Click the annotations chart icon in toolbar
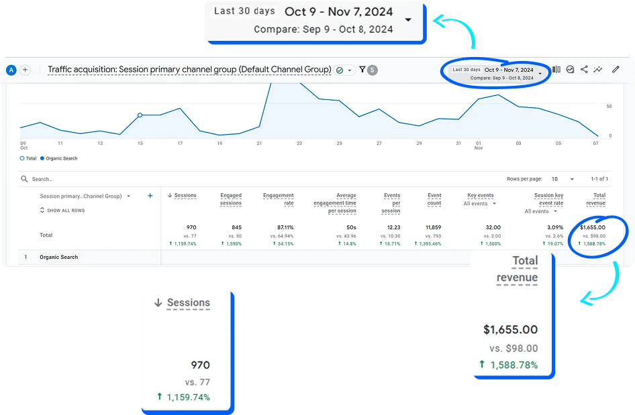This screenshot has height=415, width=635. 570,70
